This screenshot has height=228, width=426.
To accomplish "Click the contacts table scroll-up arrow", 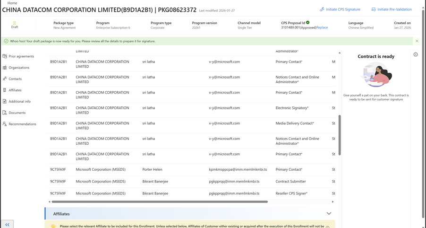I will tap(340, 53).
